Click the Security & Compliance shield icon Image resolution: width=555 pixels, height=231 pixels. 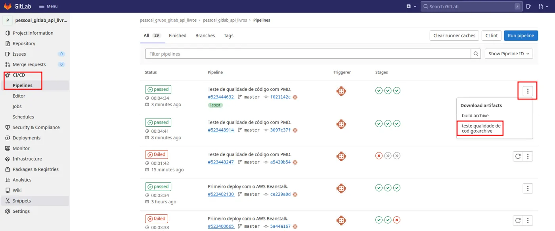pyautogui.click(x=8, y=127)
